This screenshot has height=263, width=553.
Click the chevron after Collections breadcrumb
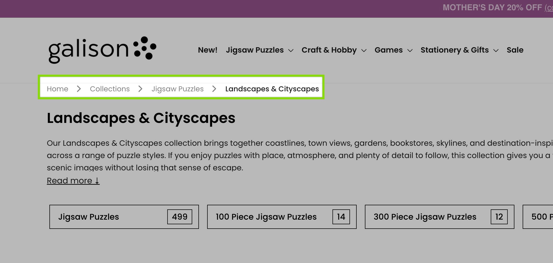140,89
